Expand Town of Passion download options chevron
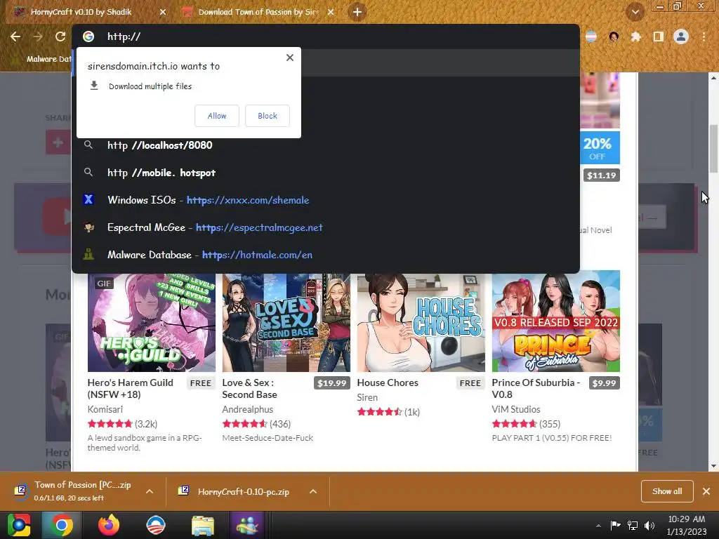Image resolution: width=719 pixels, height=539 pixels. tap(150, 491)
